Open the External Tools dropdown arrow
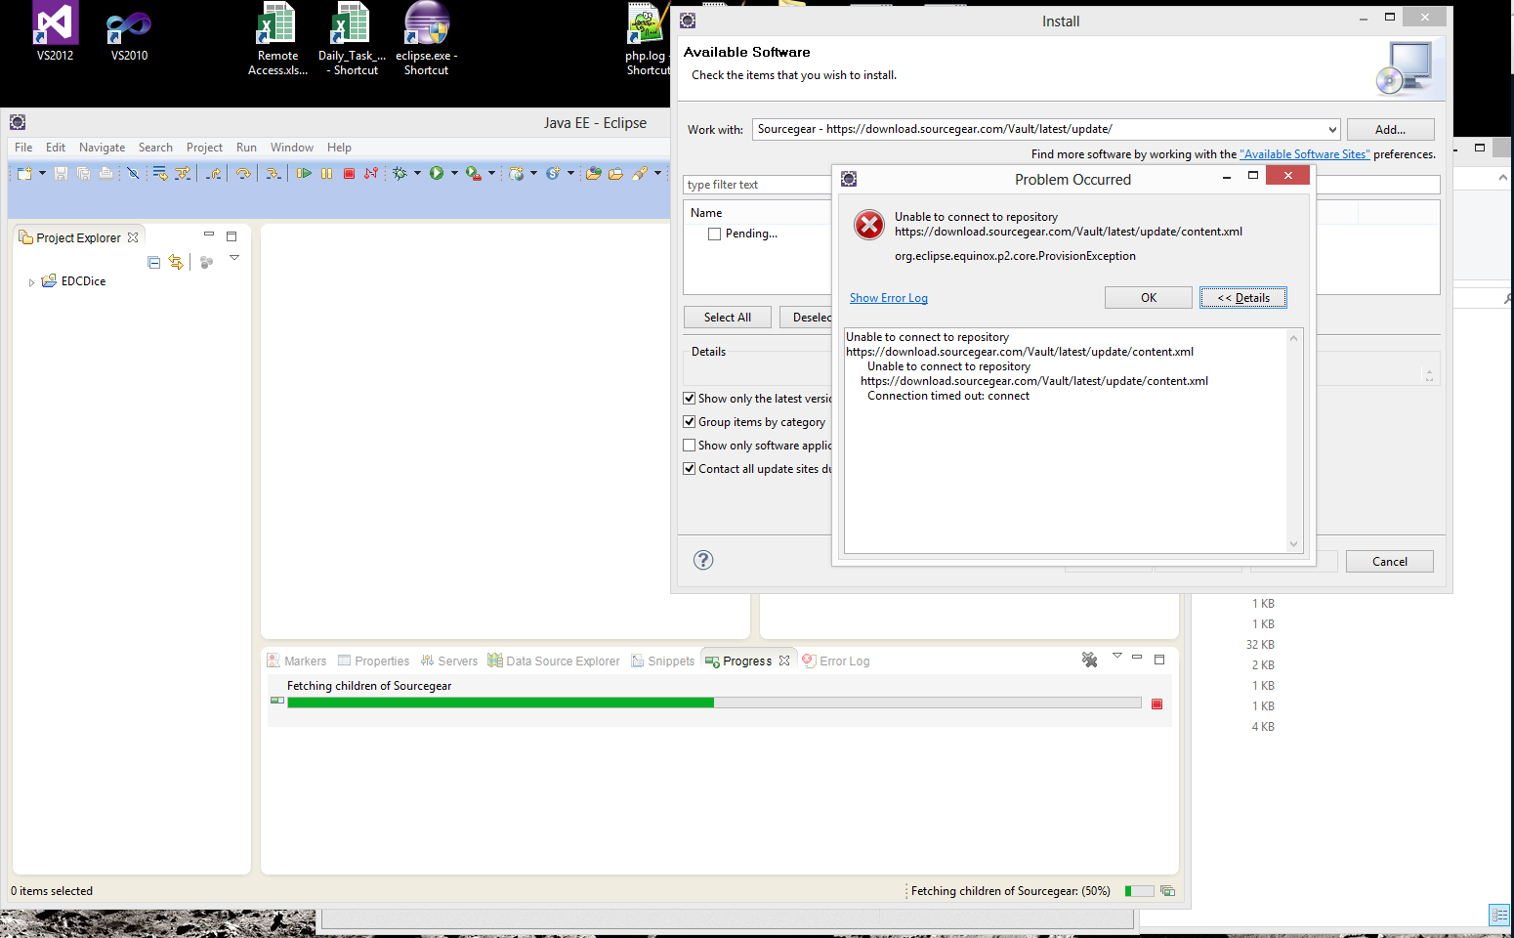Viewport: 1514px width, 938px height. pyautogui.click(x=491, y=173)
